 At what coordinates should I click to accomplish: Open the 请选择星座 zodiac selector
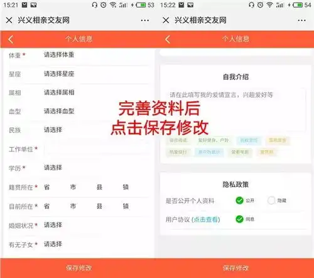[x=59, y=74]
